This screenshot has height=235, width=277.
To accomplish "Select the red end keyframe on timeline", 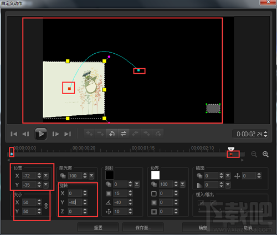I will [x=231, y=154].
